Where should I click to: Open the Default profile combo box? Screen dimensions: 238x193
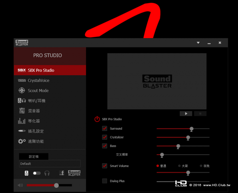point(49,164)
